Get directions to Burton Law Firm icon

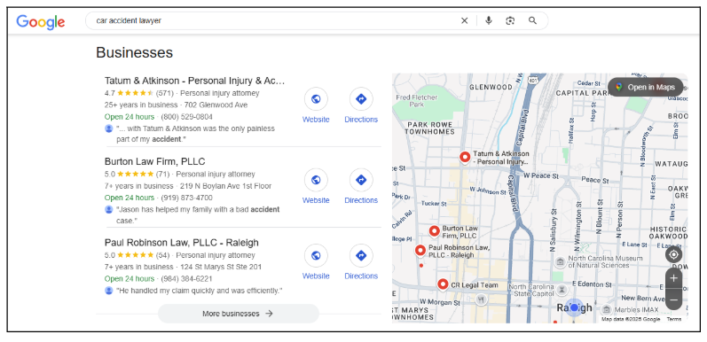pos(361,180)
